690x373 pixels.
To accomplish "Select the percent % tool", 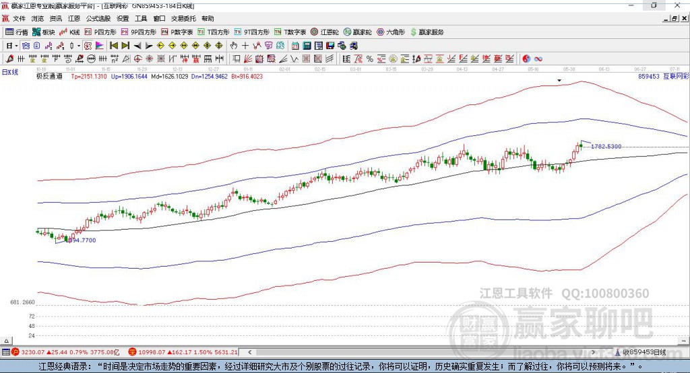I will click(x=370, y=59).
